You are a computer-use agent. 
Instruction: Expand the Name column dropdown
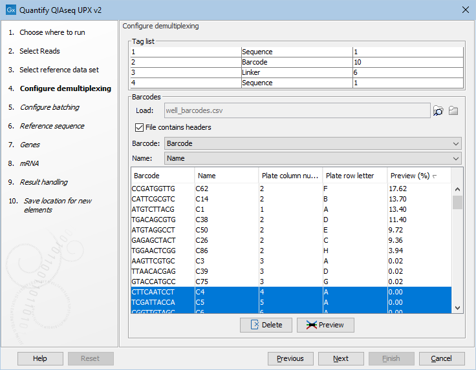click(312, 158)
